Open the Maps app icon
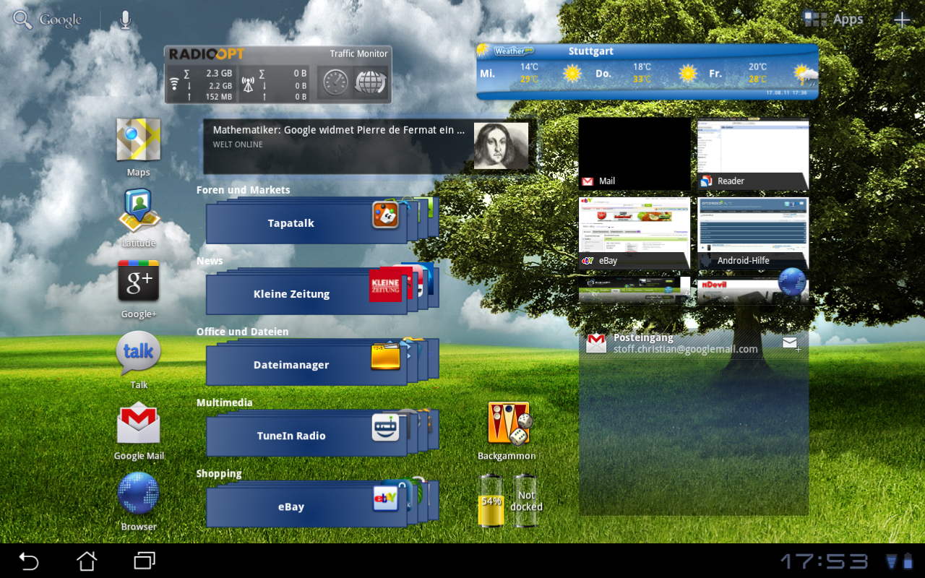This screenshot has height=578, width=925. [138, 139]
